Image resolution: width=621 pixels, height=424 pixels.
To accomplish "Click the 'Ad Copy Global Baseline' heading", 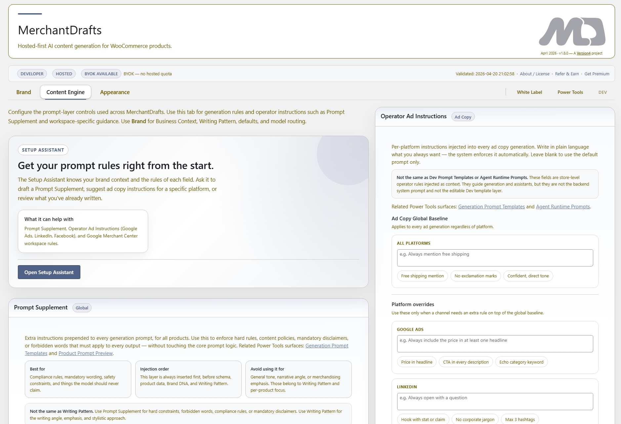I will pos(419,219).
